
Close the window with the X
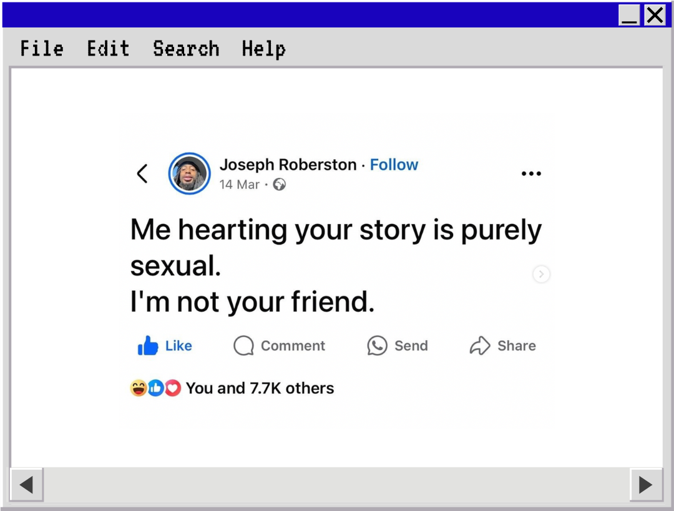pos(655,15)
